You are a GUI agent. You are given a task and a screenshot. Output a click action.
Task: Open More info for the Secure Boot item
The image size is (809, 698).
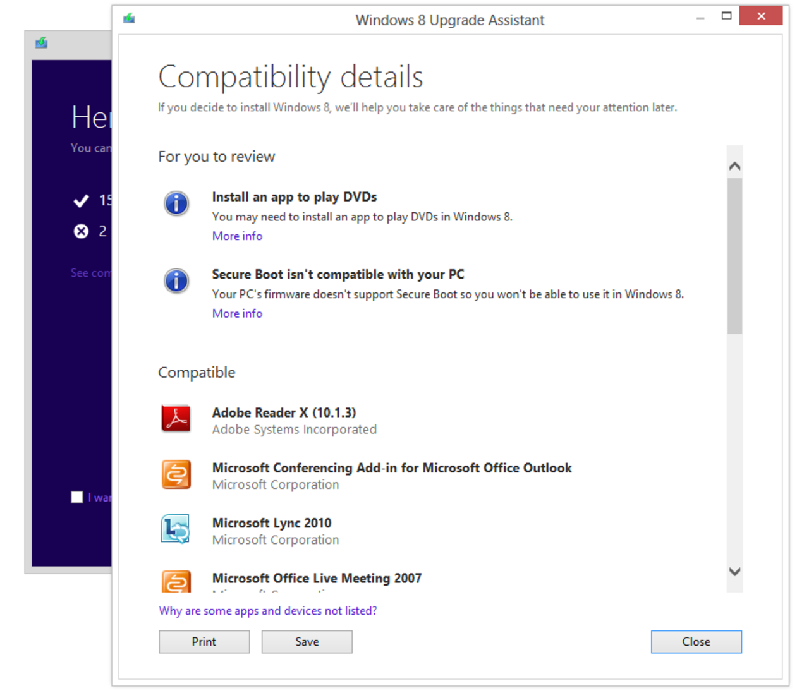click(x=237, y=313)
